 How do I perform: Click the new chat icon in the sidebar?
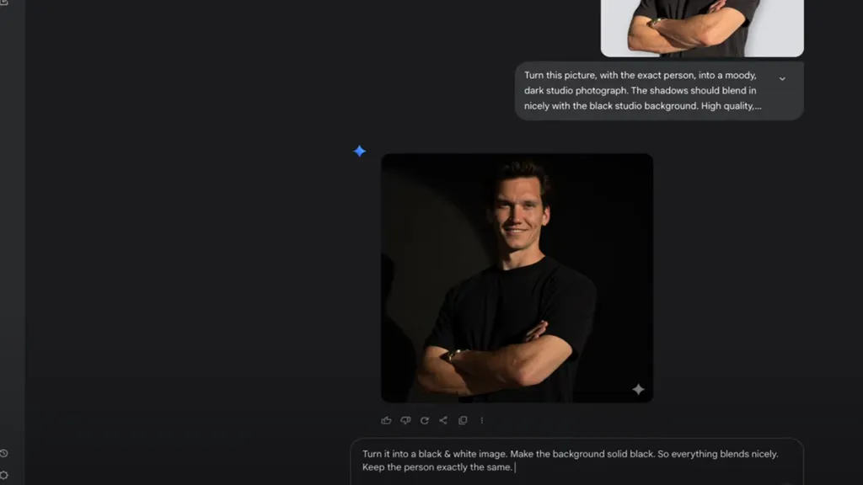[x=4, y=3]
